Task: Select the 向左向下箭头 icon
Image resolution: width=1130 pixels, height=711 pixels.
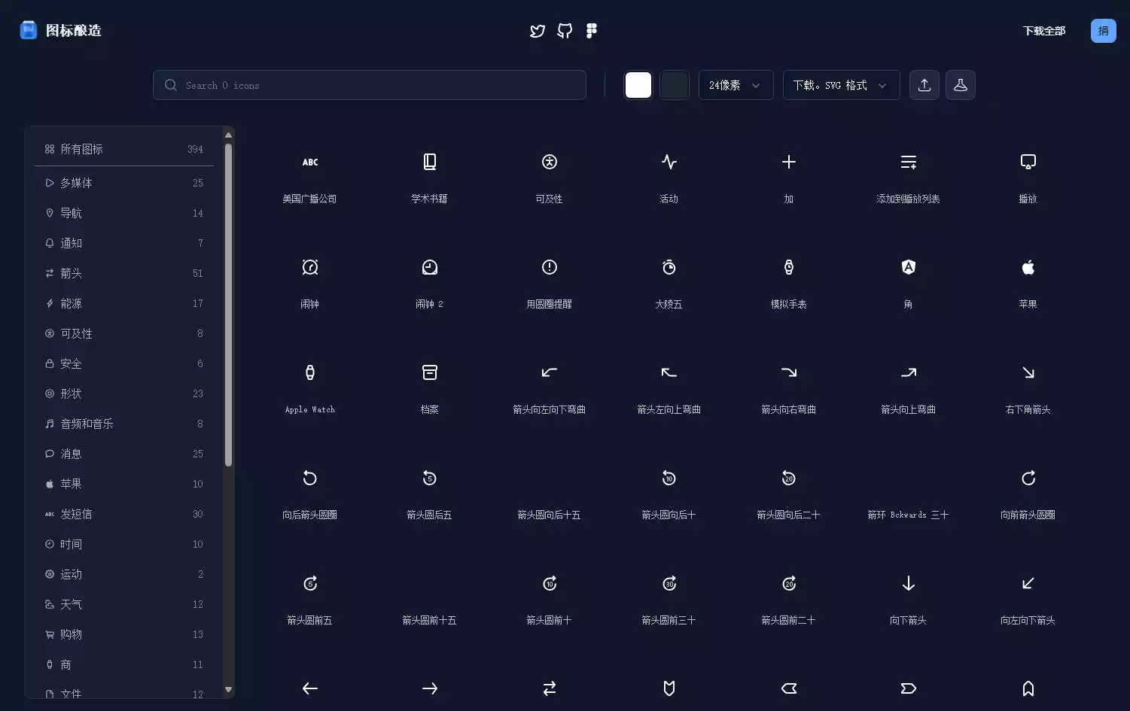Action: 1028,583
